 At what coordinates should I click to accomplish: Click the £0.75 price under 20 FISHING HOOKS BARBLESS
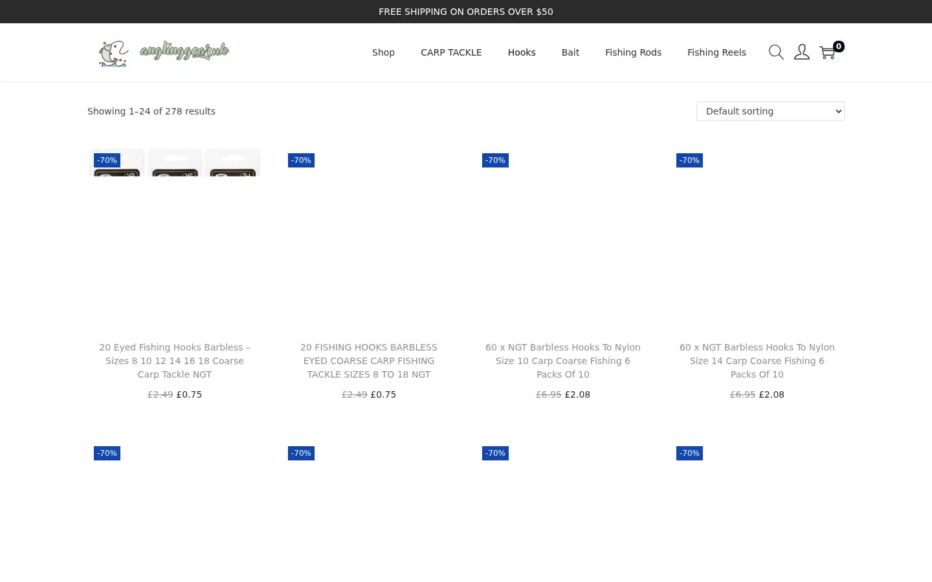coord(383,394)
